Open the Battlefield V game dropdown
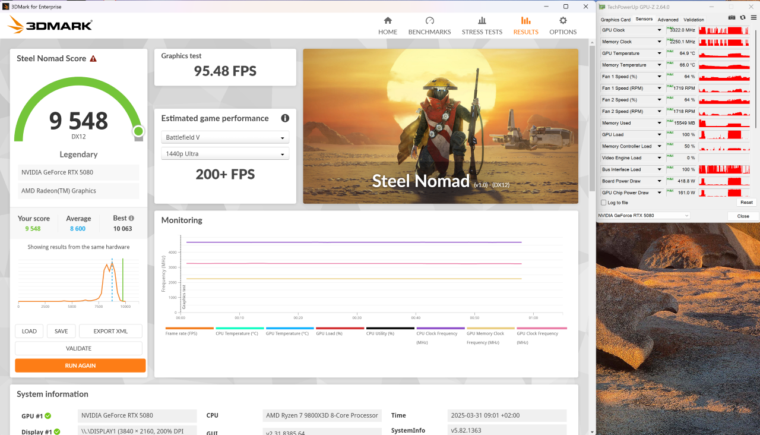The width and height of the screenshot is (760, 435). pyautogui.click(x=225, y=137)
